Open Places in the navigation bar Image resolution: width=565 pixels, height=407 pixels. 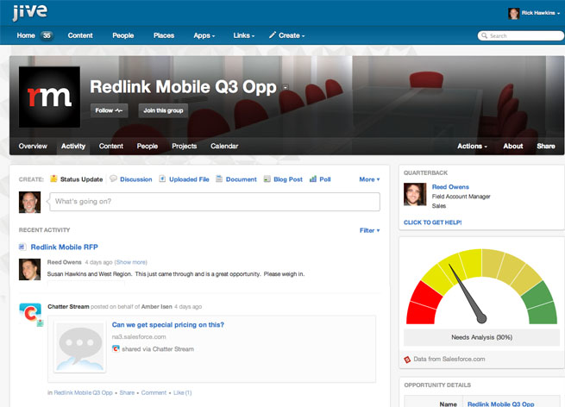click(164, 35)
